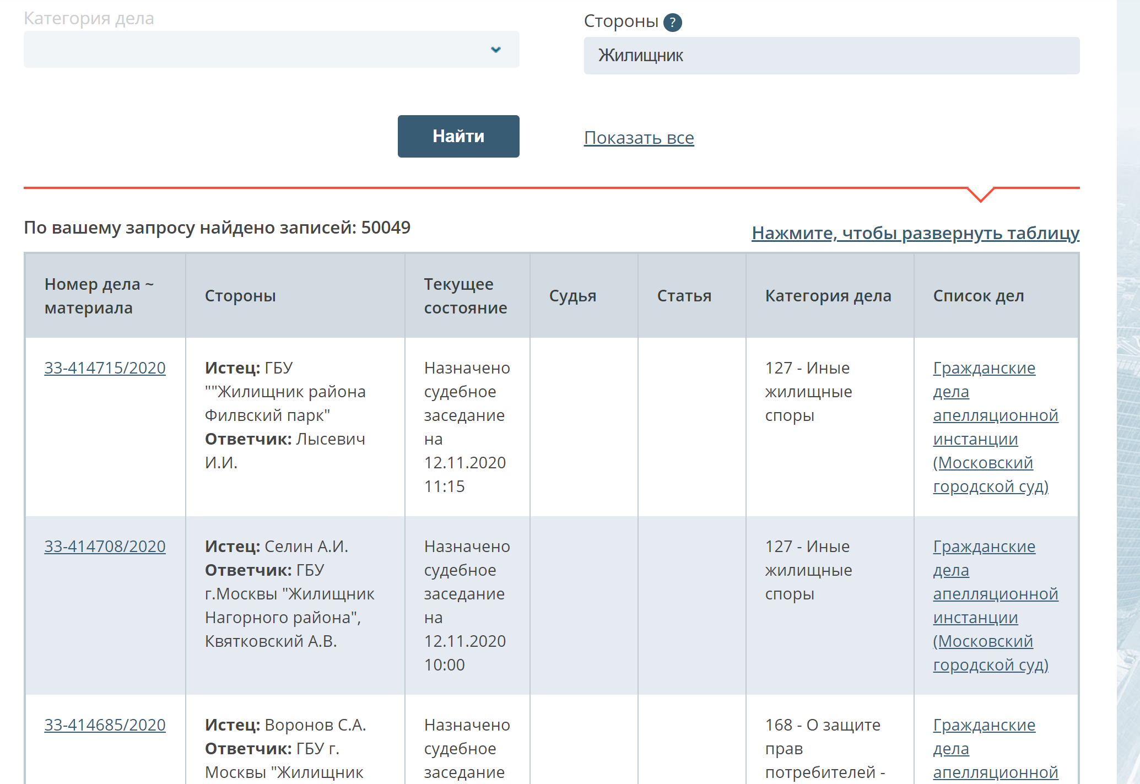Open Гражданские дела link in the 33-414685/2020 row

click(x=995, y=749)
